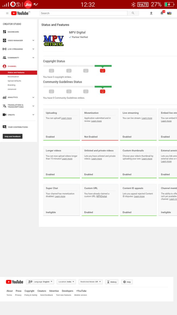Open the About footer link
The image size is (177, 315).
[9, 291]
